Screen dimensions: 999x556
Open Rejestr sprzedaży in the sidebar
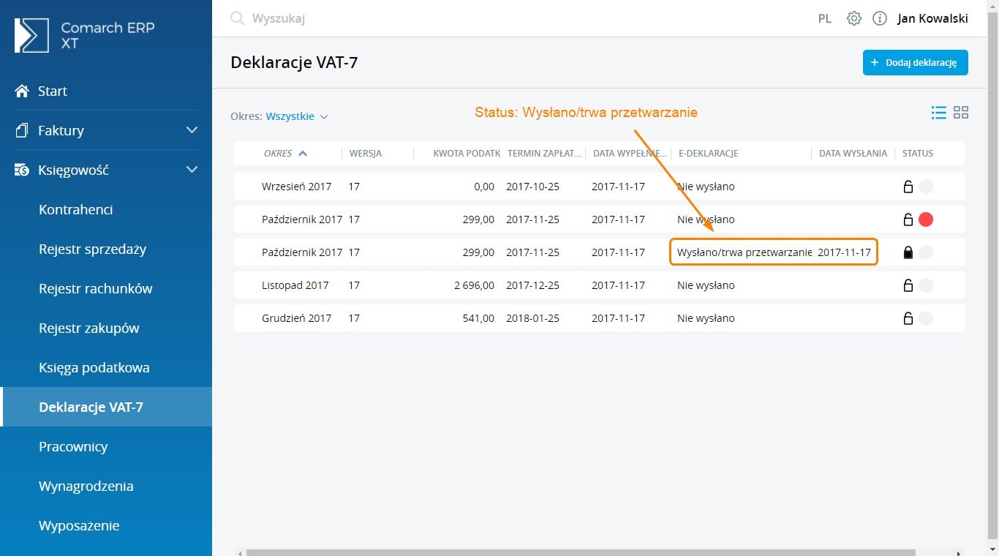coord(92,249)
